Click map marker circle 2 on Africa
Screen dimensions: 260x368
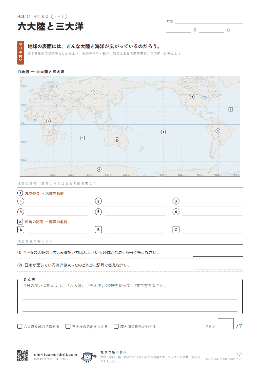click(48, 121)
